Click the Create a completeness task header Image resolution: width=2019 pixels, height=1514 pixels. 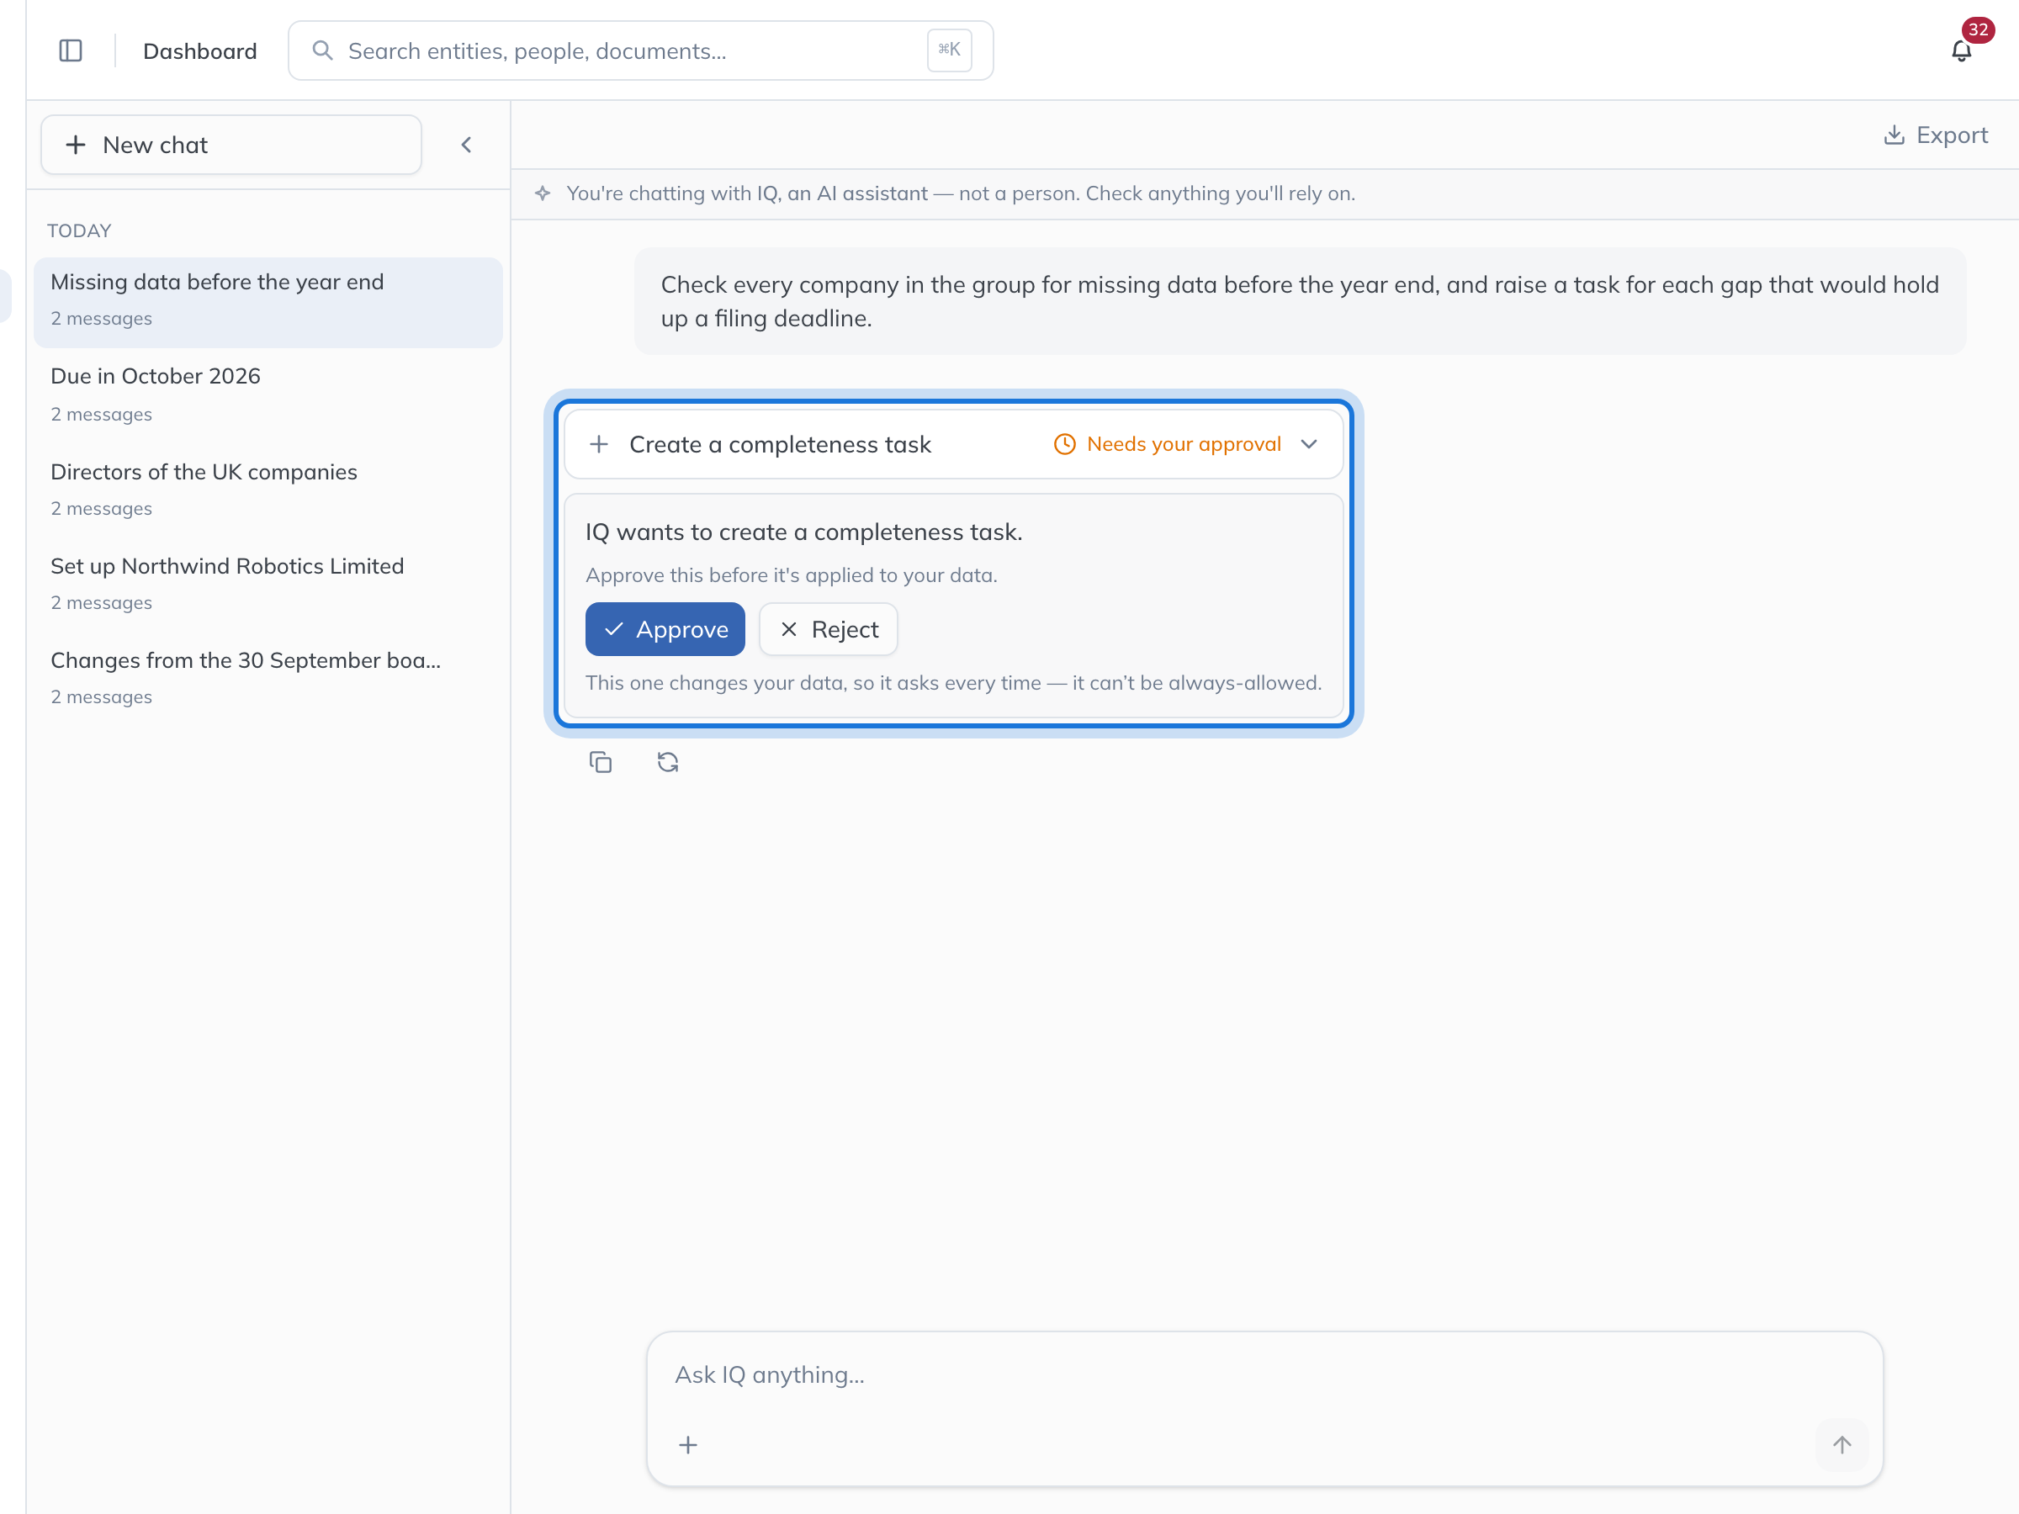click(x=953, y=443)
